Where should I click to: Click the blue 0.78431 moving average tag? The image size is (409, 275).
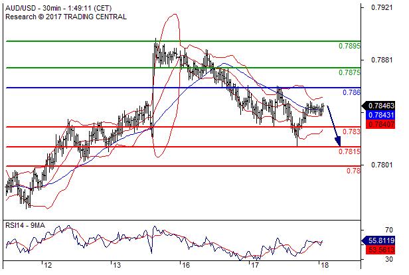[380, 115]
